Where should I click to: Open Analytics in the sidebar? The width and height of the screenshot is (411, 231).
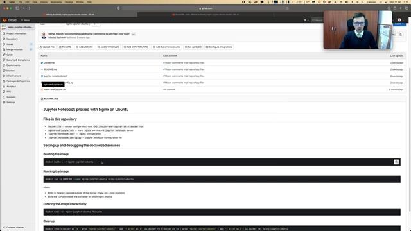(12, 87)
